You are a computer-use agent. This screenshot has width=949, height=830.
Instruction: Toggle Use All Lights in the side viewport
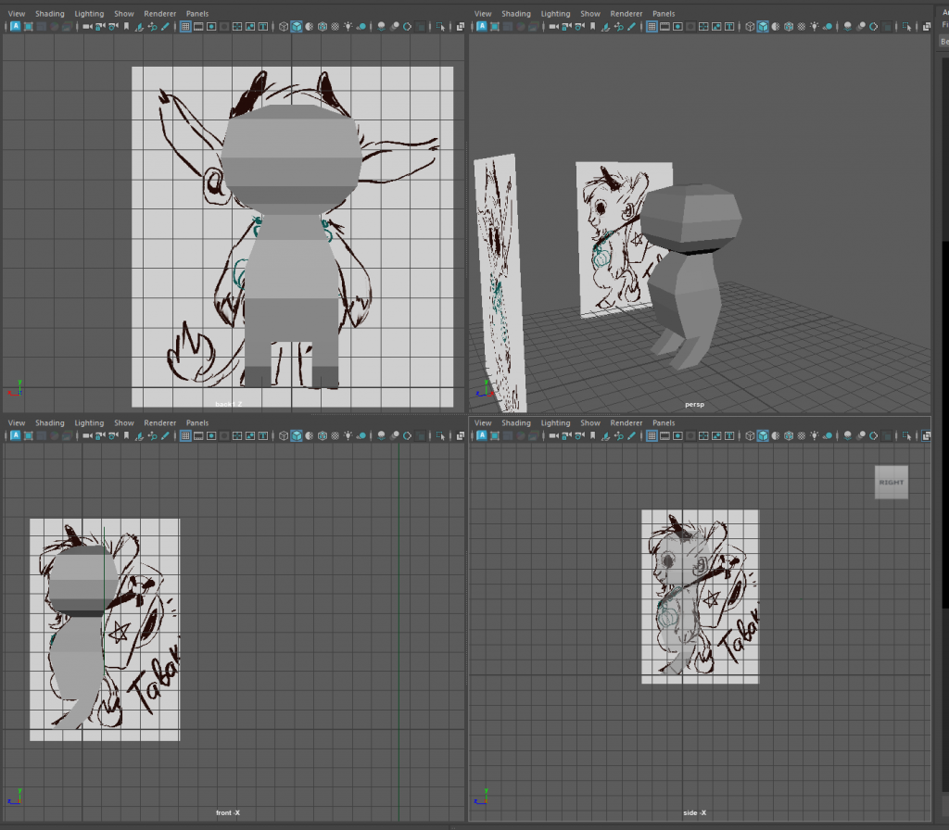816,435
